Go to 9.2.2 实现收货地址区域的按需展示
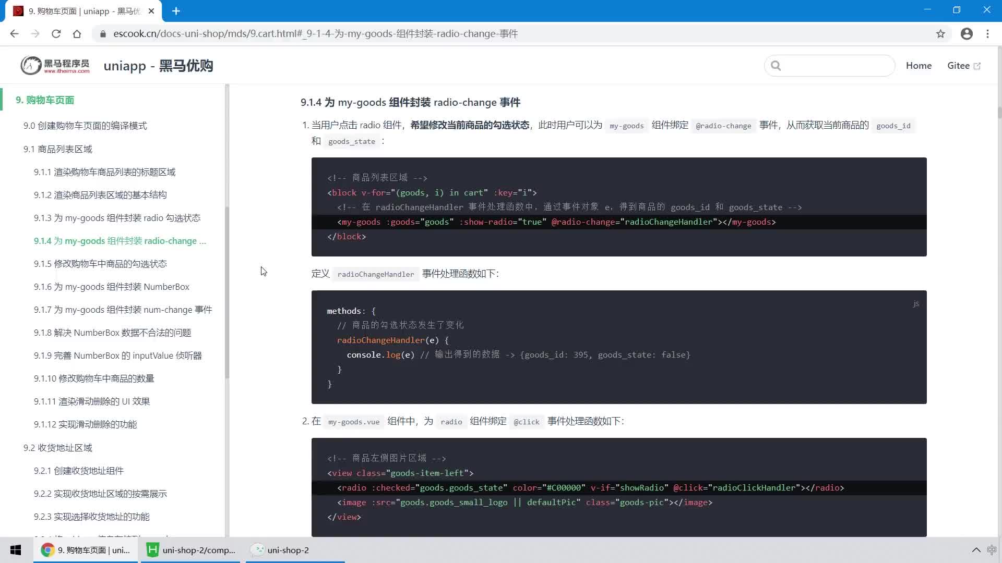Screen dimensions: 1002x563 point(100,494)
